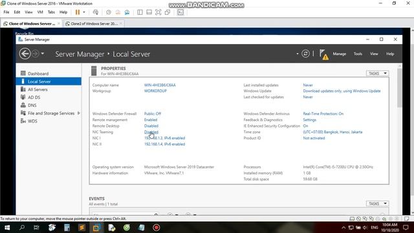Click the Bangkok, Hanoi, Jakarta time zone link
Image resolution: width=414 pixels, height=233 pixels.
pos(332,132)
